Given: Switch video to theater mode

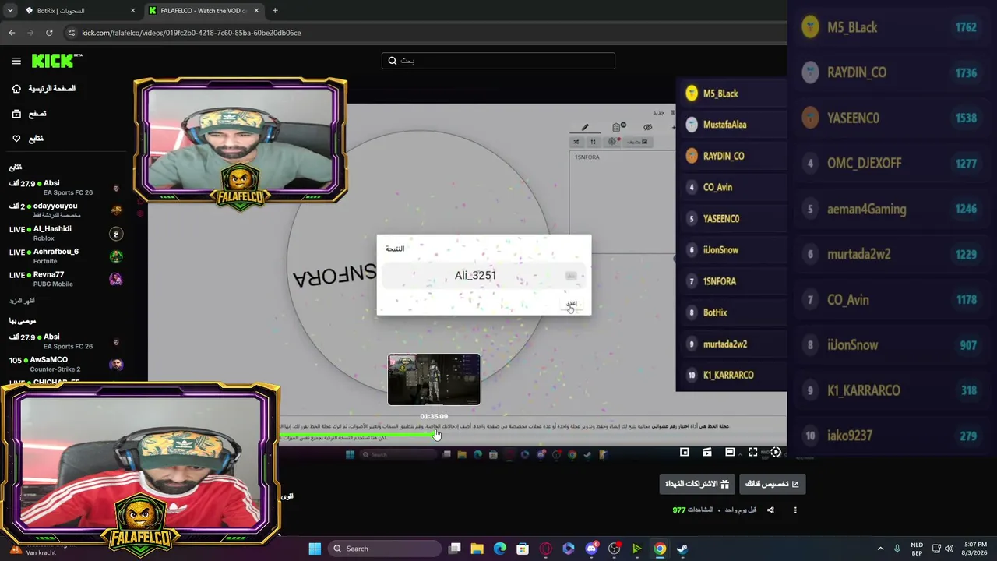Looking at the screenshot, I should (x=730, y=452).
